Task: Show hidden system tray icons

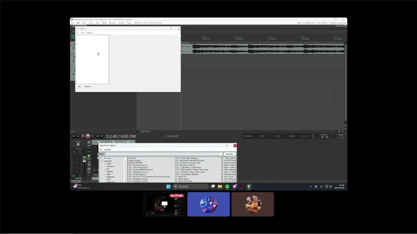Action: [310, 187]
